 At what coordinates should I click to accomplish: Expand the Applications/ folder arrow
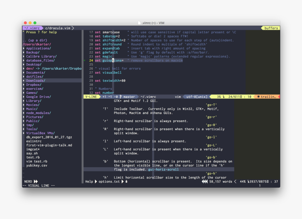pyautogui.click(x=24, y=48)
